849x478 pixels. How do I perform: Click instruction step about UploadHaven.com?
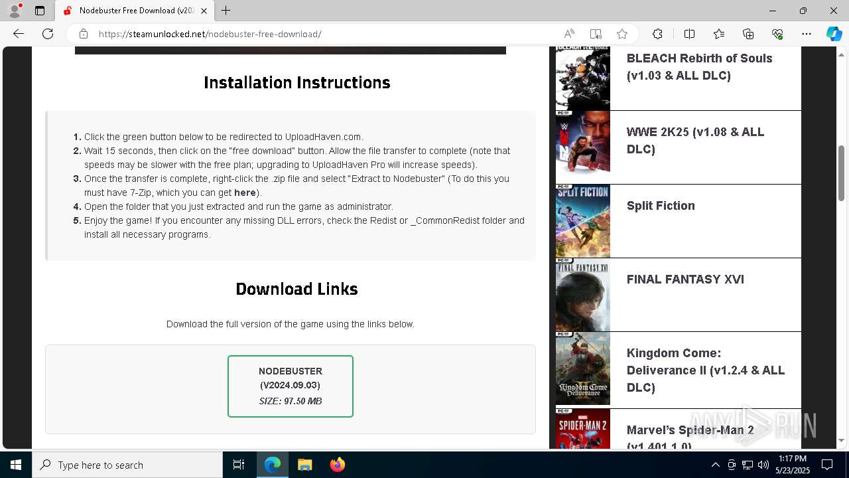224,137
